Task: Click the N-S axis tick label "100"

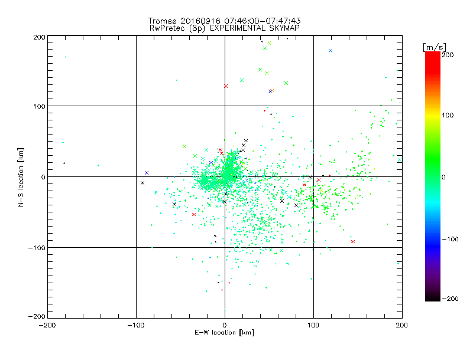Action: point(39,106)
